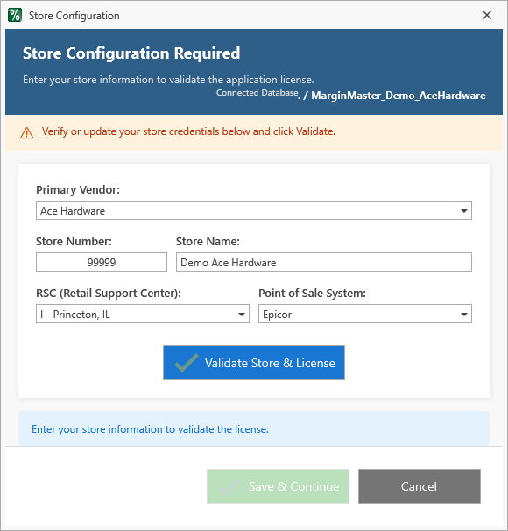This screenshot has height=531, width=508.
Task: Click Validate Store & License button
Action: click(254, 363)
